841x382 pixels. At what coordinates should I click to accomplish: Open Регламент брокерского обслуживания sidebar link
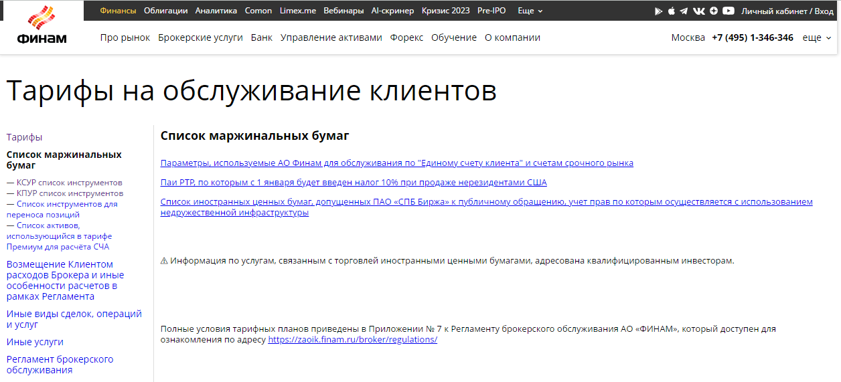pos(60,365)
